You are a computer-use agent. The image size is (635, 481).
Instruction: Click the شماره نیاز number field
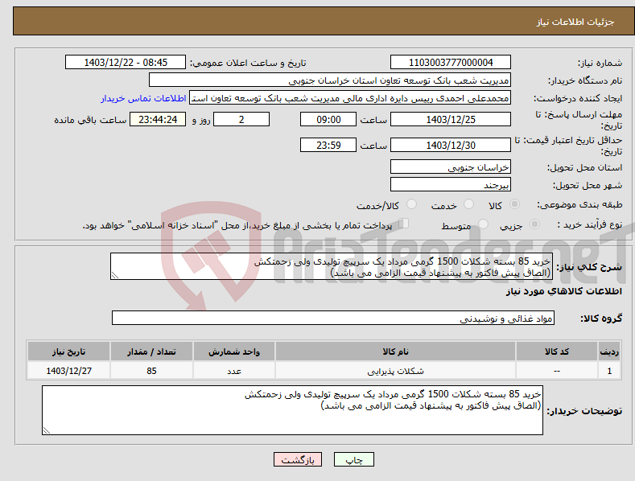click(x=451, y=63)
